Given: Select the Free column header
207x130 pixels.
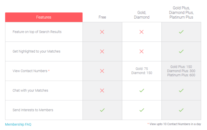Looking at the screenshot, I should pos(102,17).
